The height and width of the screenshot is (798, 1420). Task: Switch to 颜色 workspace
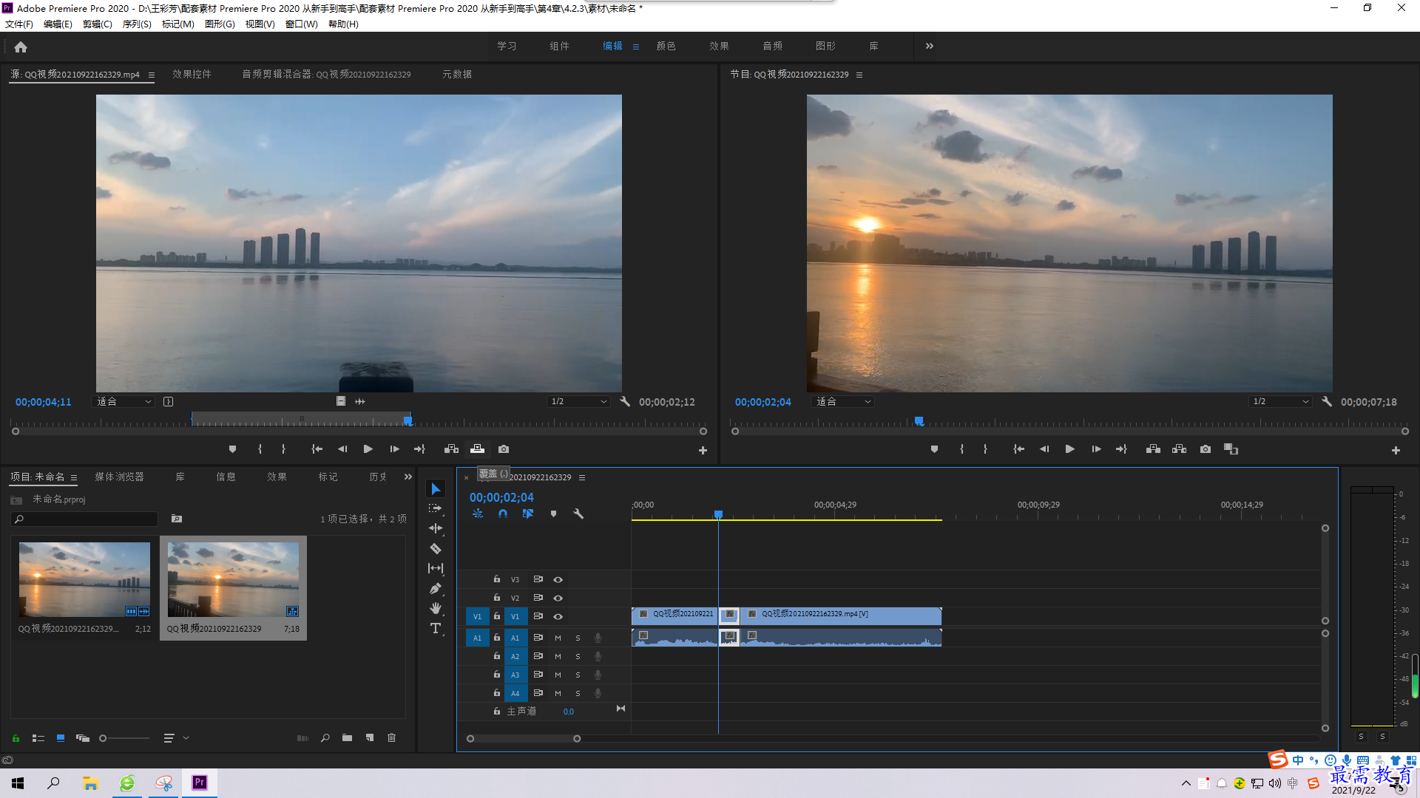point(666,46)
